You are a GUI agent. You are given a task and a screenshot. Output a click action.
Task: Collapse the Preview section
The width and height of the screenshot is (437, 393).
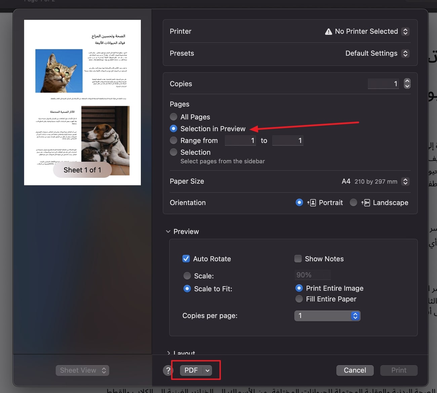pyautogui.click(x=168, y=231)
